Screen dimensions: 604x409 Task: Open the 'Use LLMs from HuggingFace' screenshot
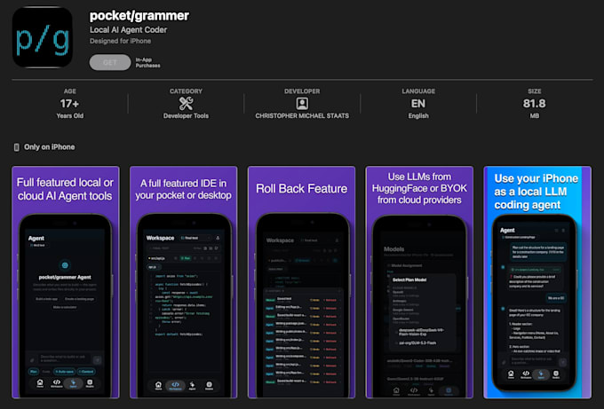419,282
